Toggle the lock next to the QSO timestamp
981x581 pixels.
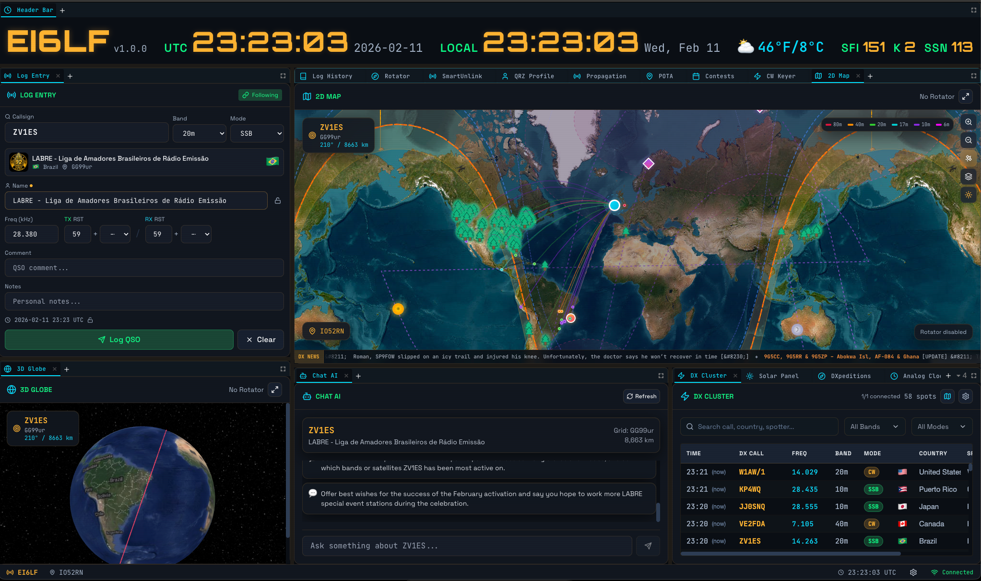pos(90,320)
